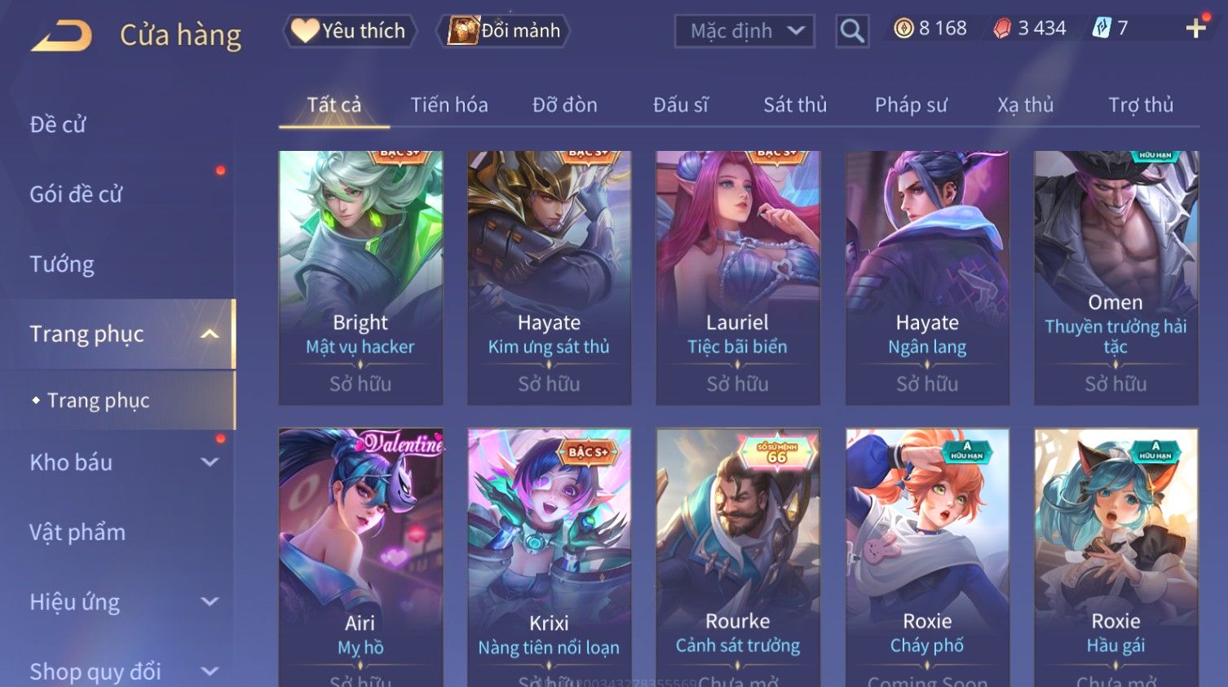This screenshot has height=687, width=1228.
Task: Collapse the Trang phục sidebar section
Action: tap(210, 334)
